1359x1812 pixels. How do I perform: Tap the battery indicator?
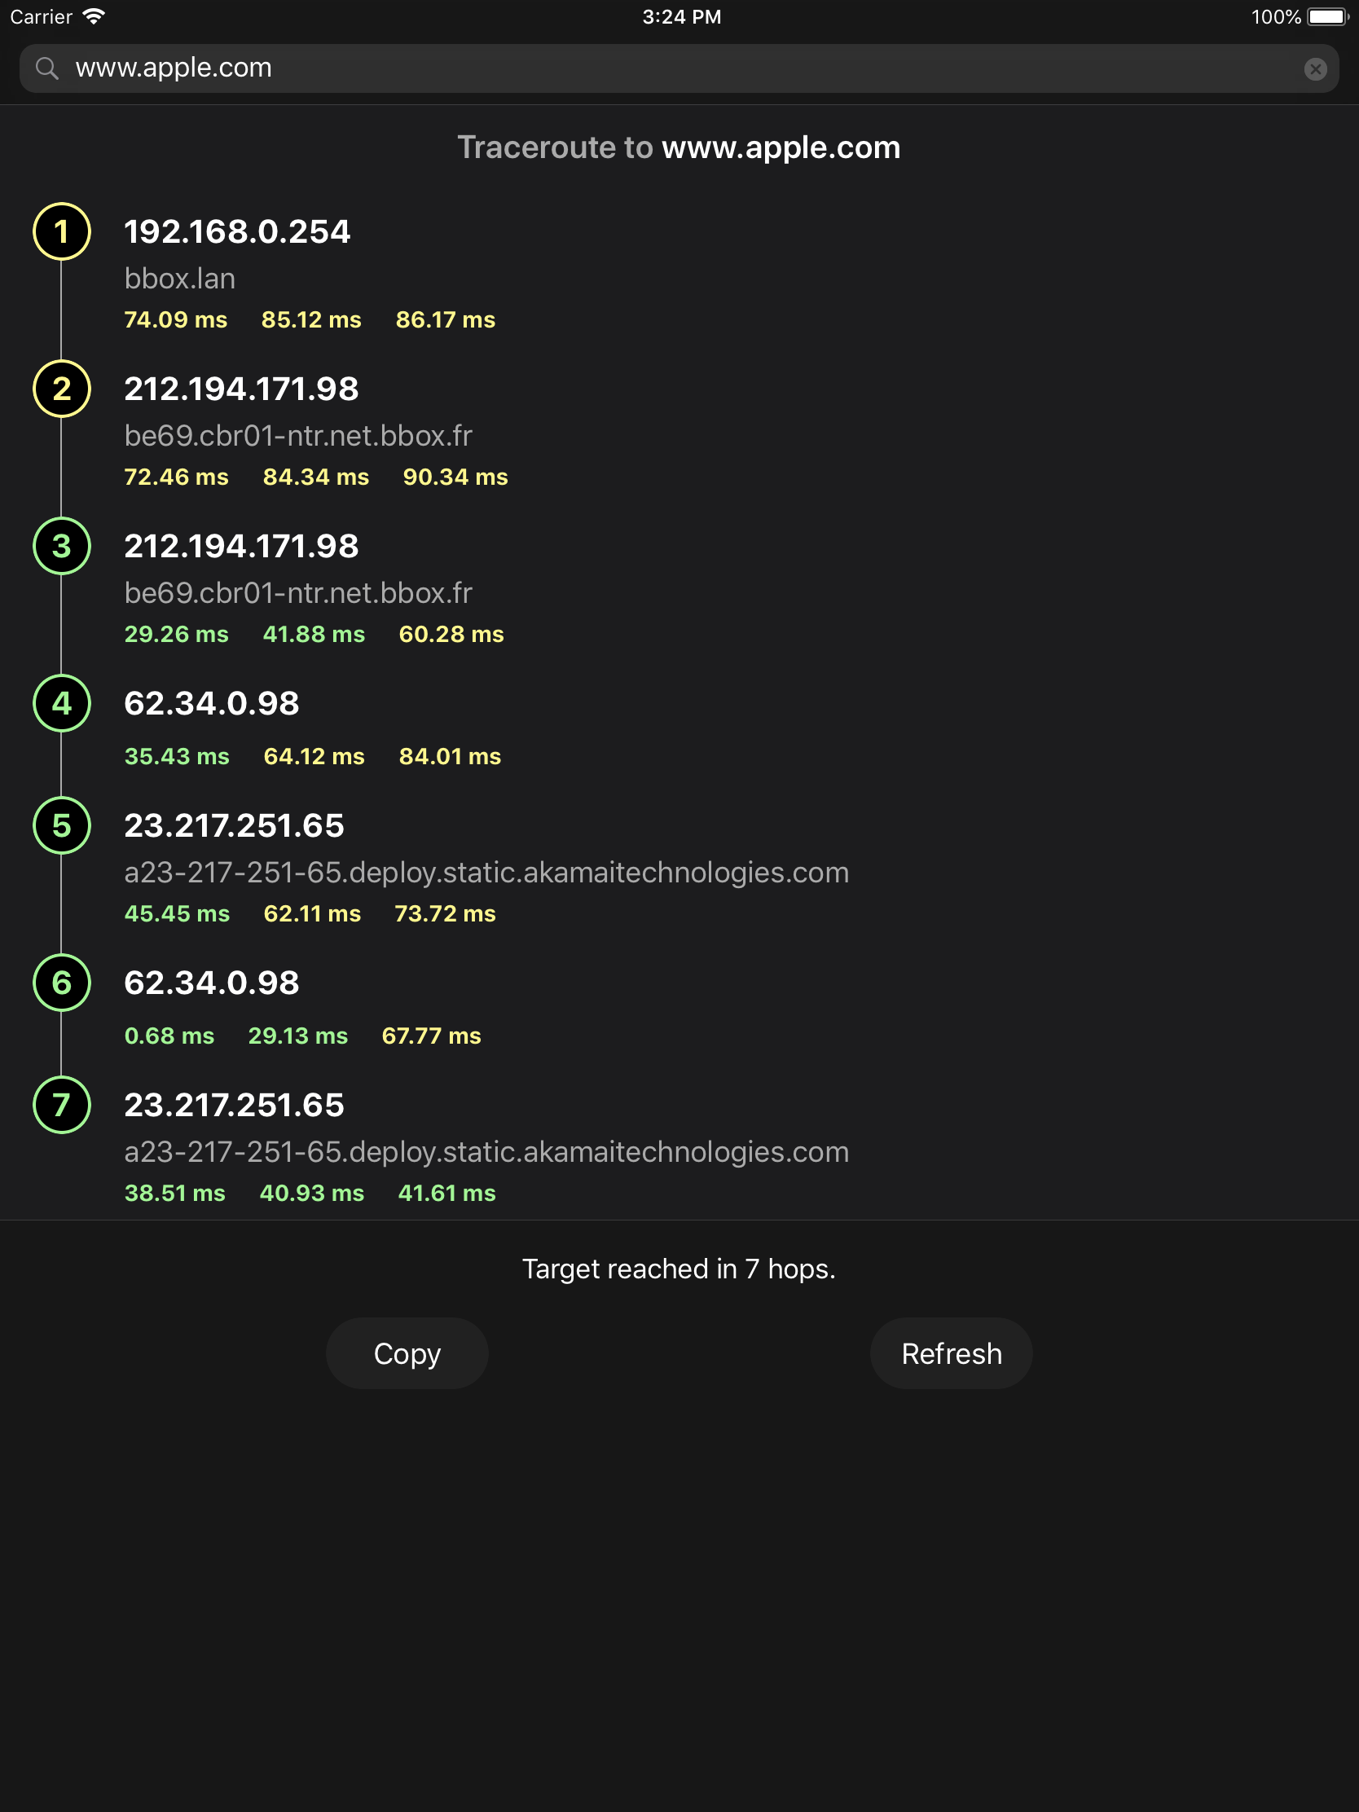pyautogui.click(x=1327, y=15)
